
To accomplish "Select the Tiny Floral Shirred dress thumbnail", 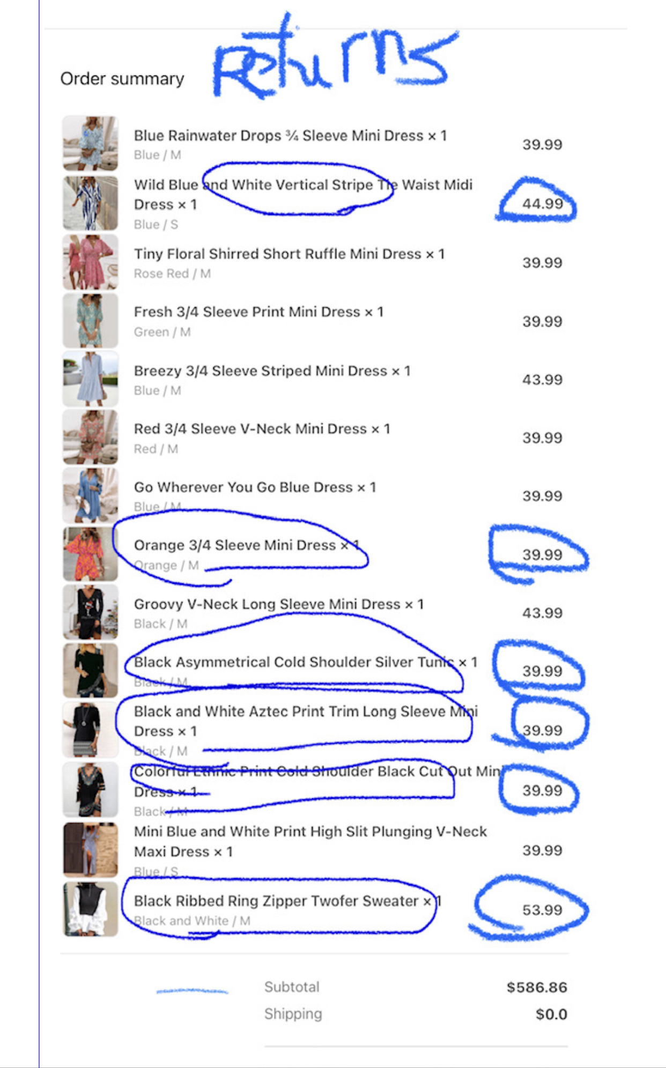I will tap(90, 262).
